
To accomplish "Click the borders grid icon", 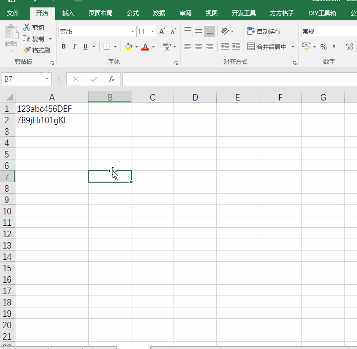I will pyautogui.click(x=107, y=47).
